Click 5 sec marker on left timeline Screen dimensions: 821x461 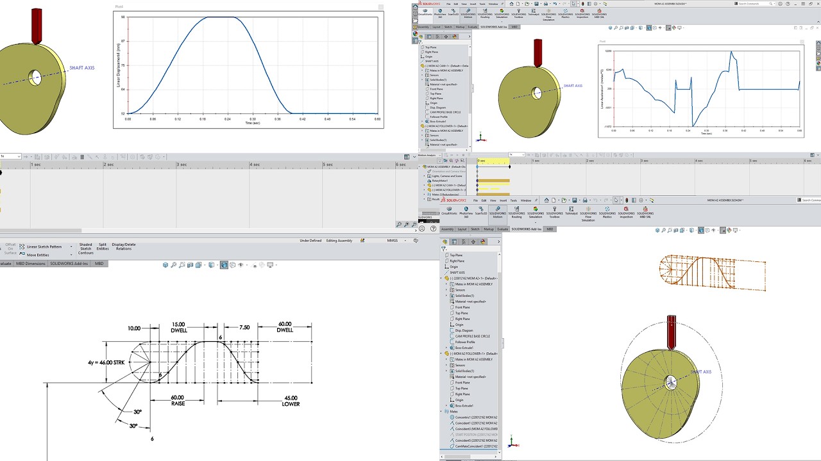pos(328,165)
